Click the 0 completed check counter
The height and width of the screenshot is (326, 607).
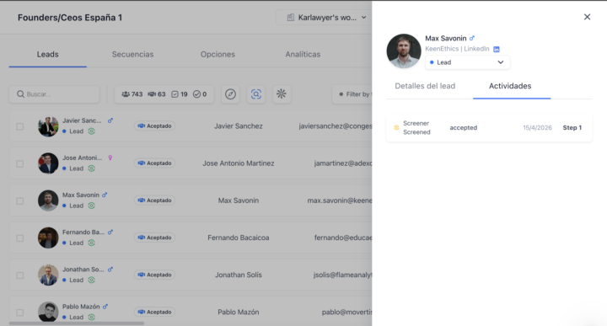(x=200, y=94)
